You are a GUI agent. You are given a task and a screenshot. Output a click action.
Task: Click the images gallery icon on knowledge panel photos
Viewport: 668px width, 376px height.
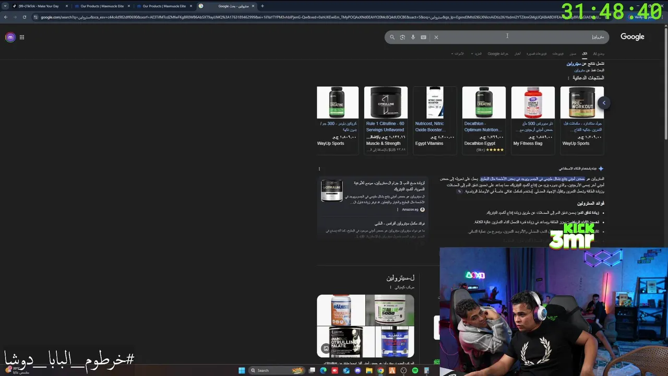tap(326, 348)
